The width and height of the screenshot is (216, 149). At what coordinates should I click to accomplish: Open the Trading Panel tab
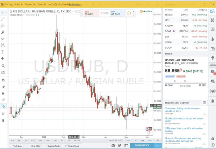tap(72, 146)
